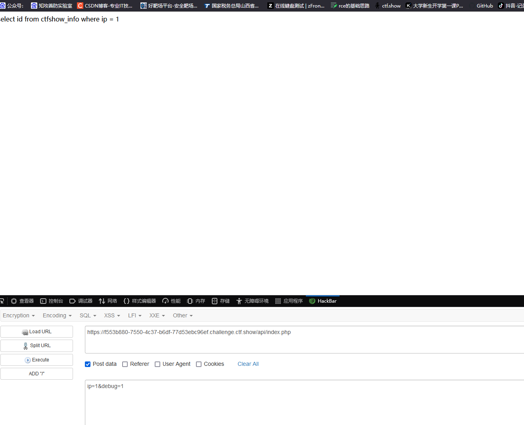The image size is (524, 425).
Task: Run the request with Execute button
Action: point(36,360)
